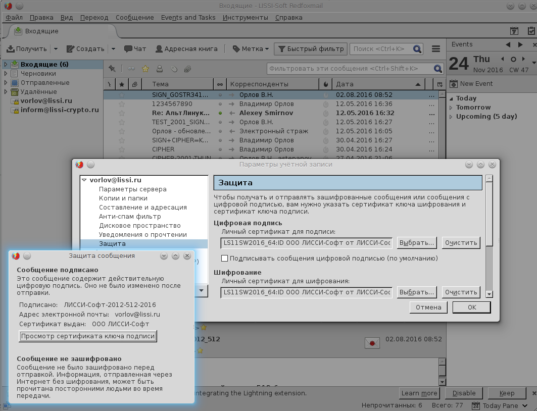Open the hamburger application menu
The height and width of the screenshot is (411, 537).
(435, 49)
